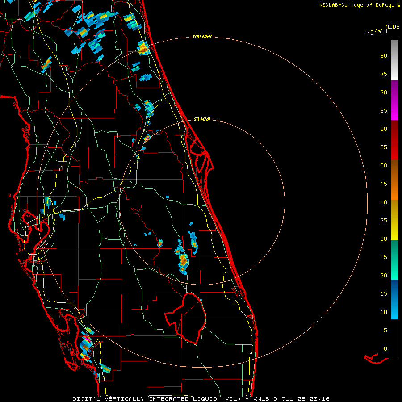The width and height of the screenshot is (402, 402).
Task: Select the 45 value on the color scale
Action: 384,184
